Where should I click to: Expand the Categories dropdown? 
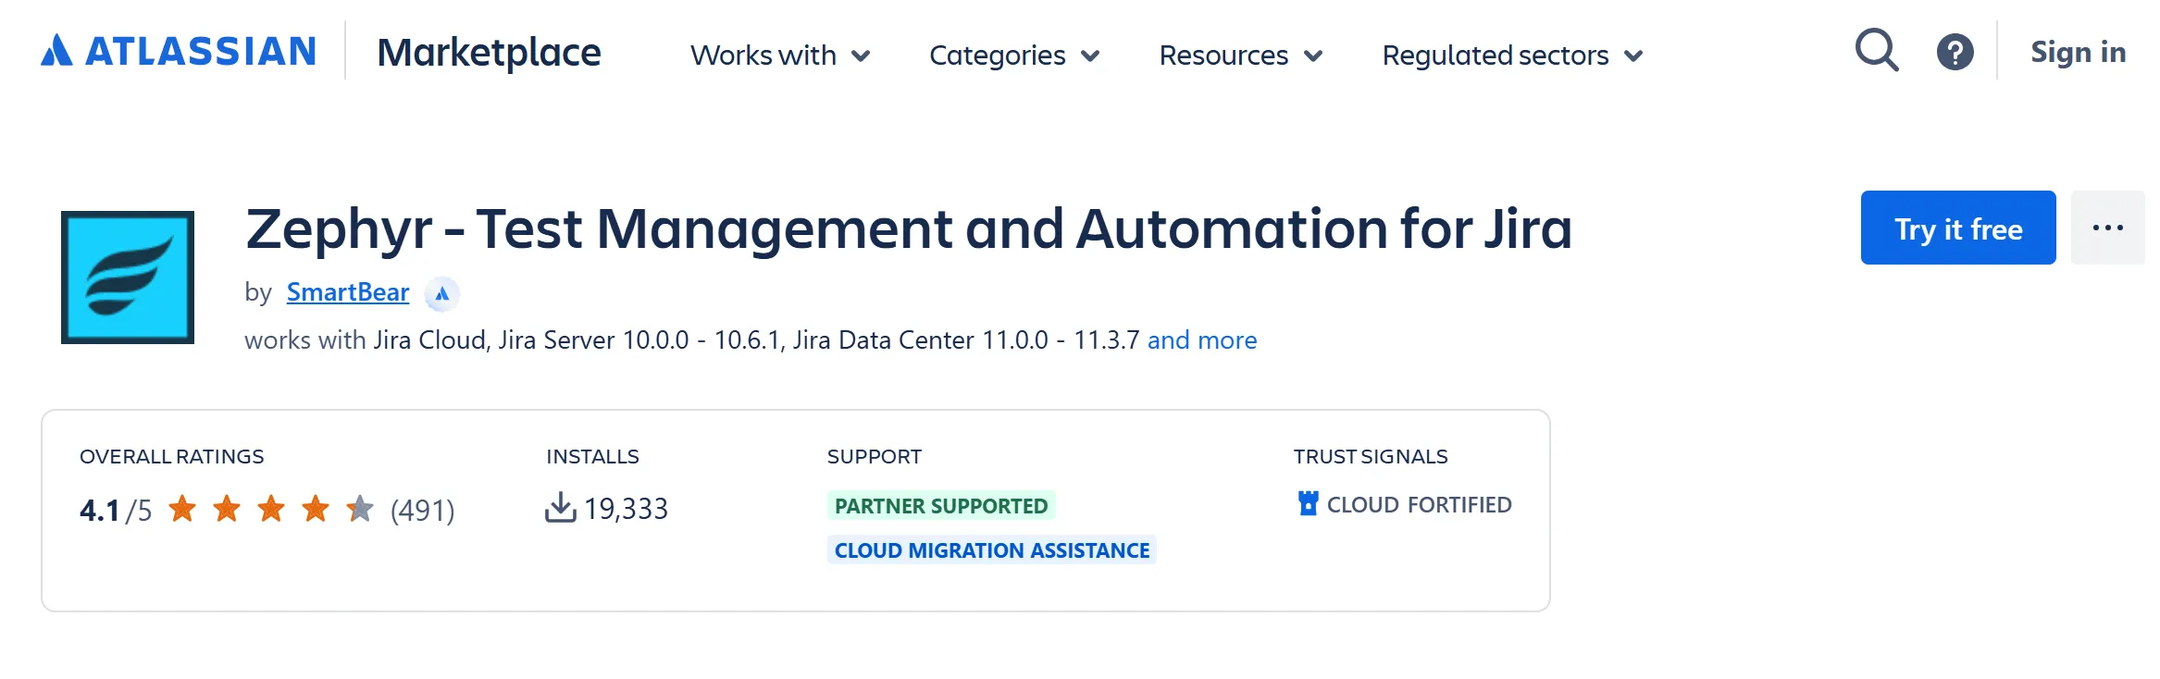pyautogui.click(x=1014, y=56)
